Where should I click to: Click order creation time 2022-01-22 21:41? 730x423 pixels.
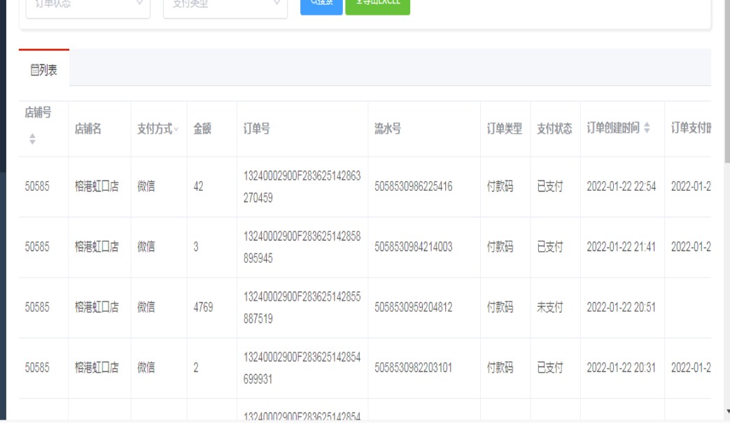click(x=621, y=248)
